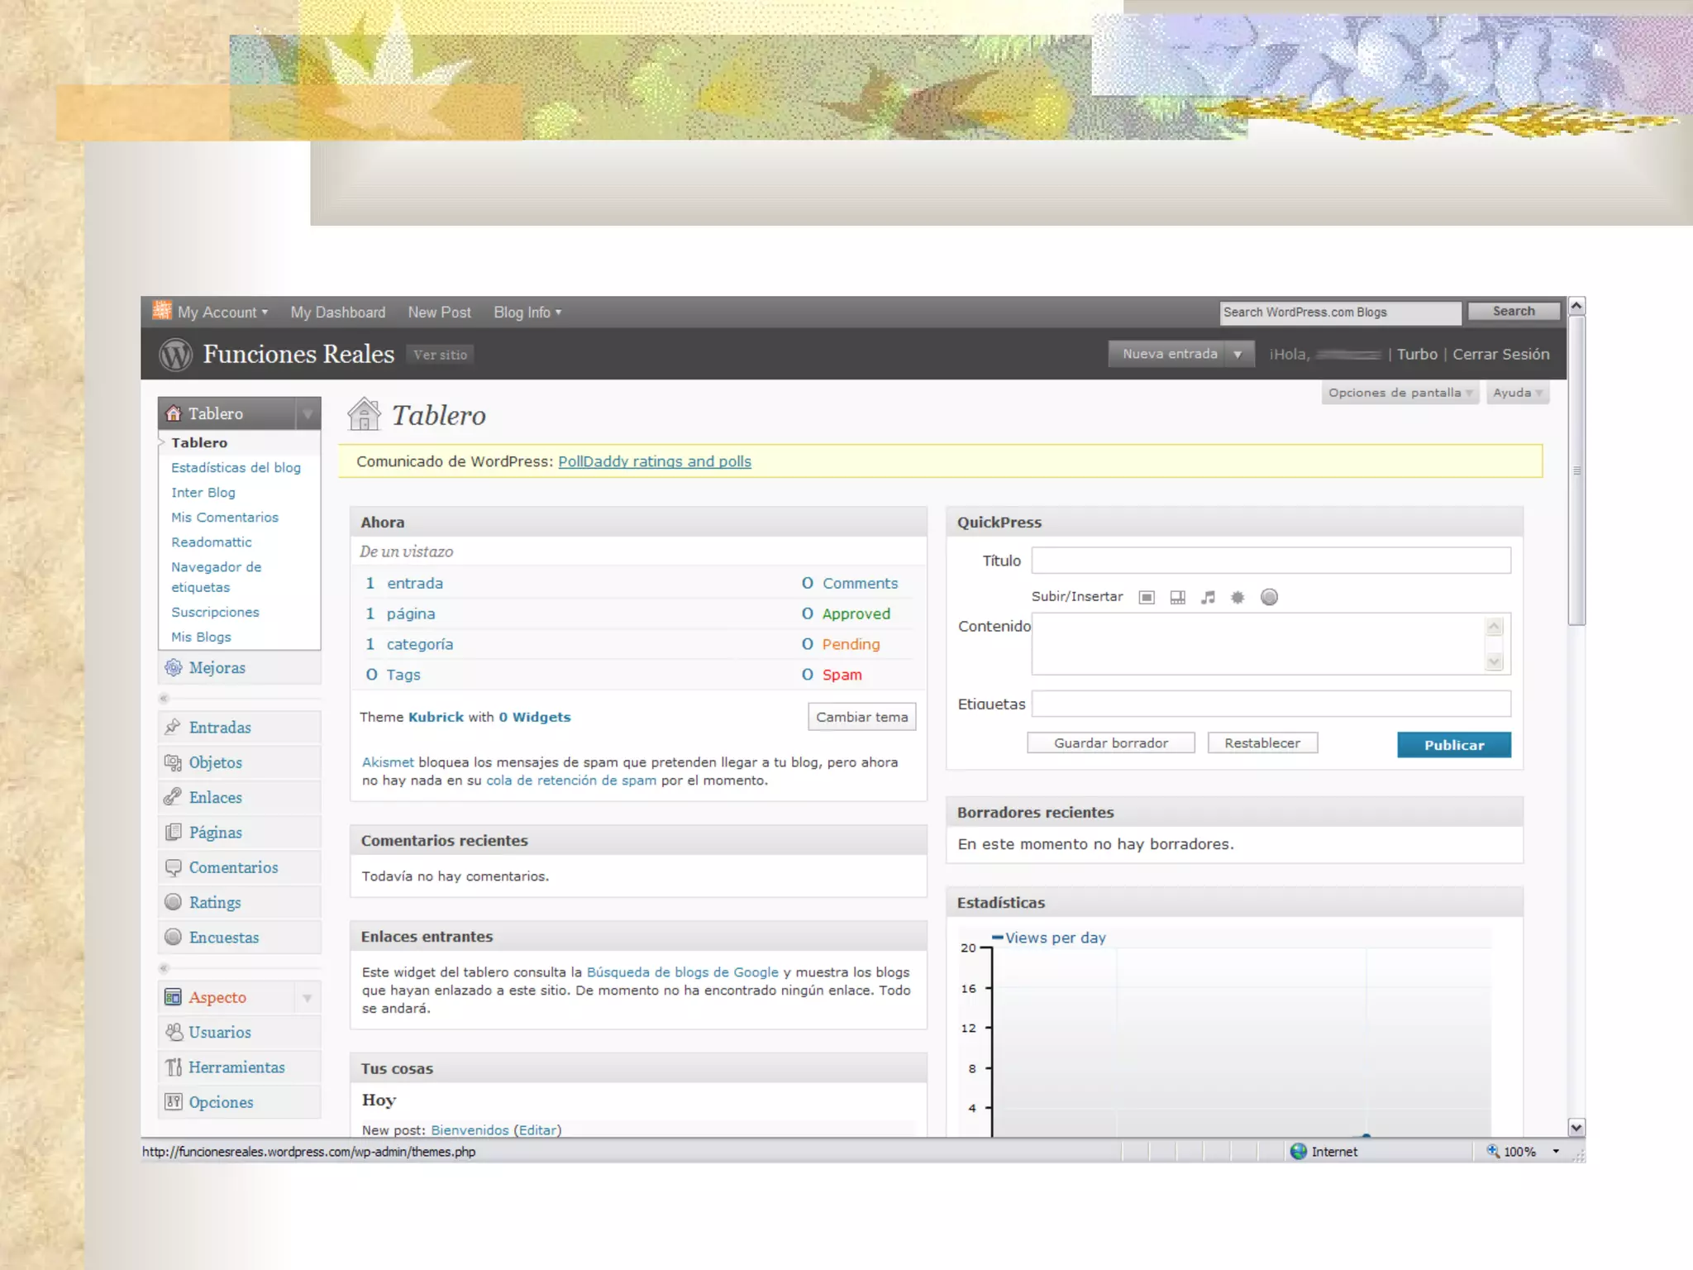Collapse the Tablero sidebar menu arrow
This screenshot has height=1270, width=1693.
click(308, 413)
